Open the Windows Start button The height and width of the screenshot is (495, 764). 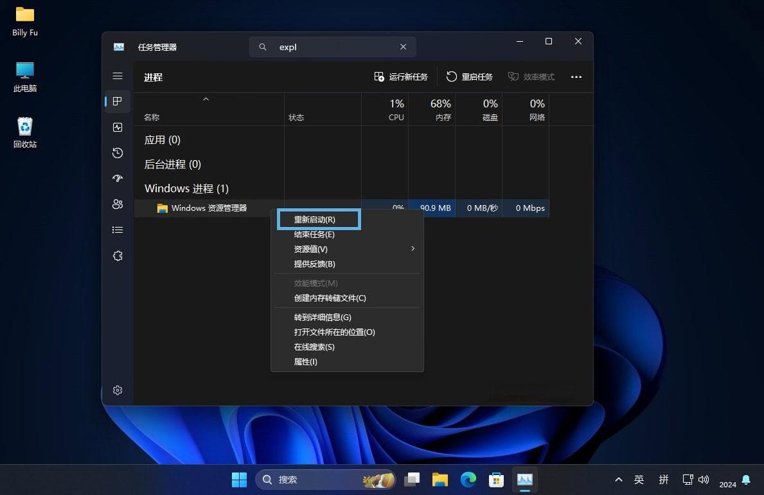click(x=239, y=480)
